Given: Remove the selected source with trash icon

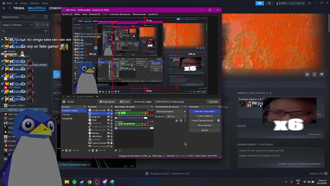Looking at the screenshot, I should point(93,150).
